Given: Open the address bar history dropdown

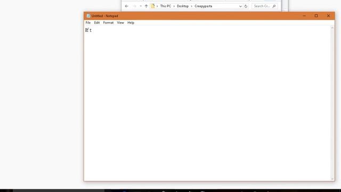Looking at the screenshot, I should 240,6.
